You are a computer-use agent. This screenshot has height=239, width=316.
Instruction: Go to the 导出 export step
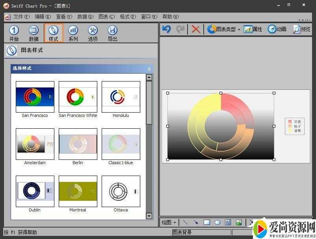(x=113, y=33)
